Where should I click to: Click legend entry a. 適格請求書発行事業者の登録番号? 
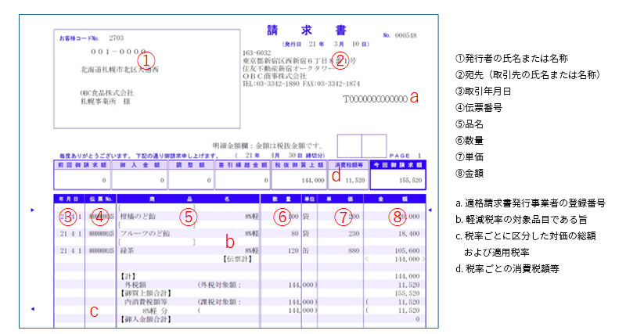click(x=530, y=203)
